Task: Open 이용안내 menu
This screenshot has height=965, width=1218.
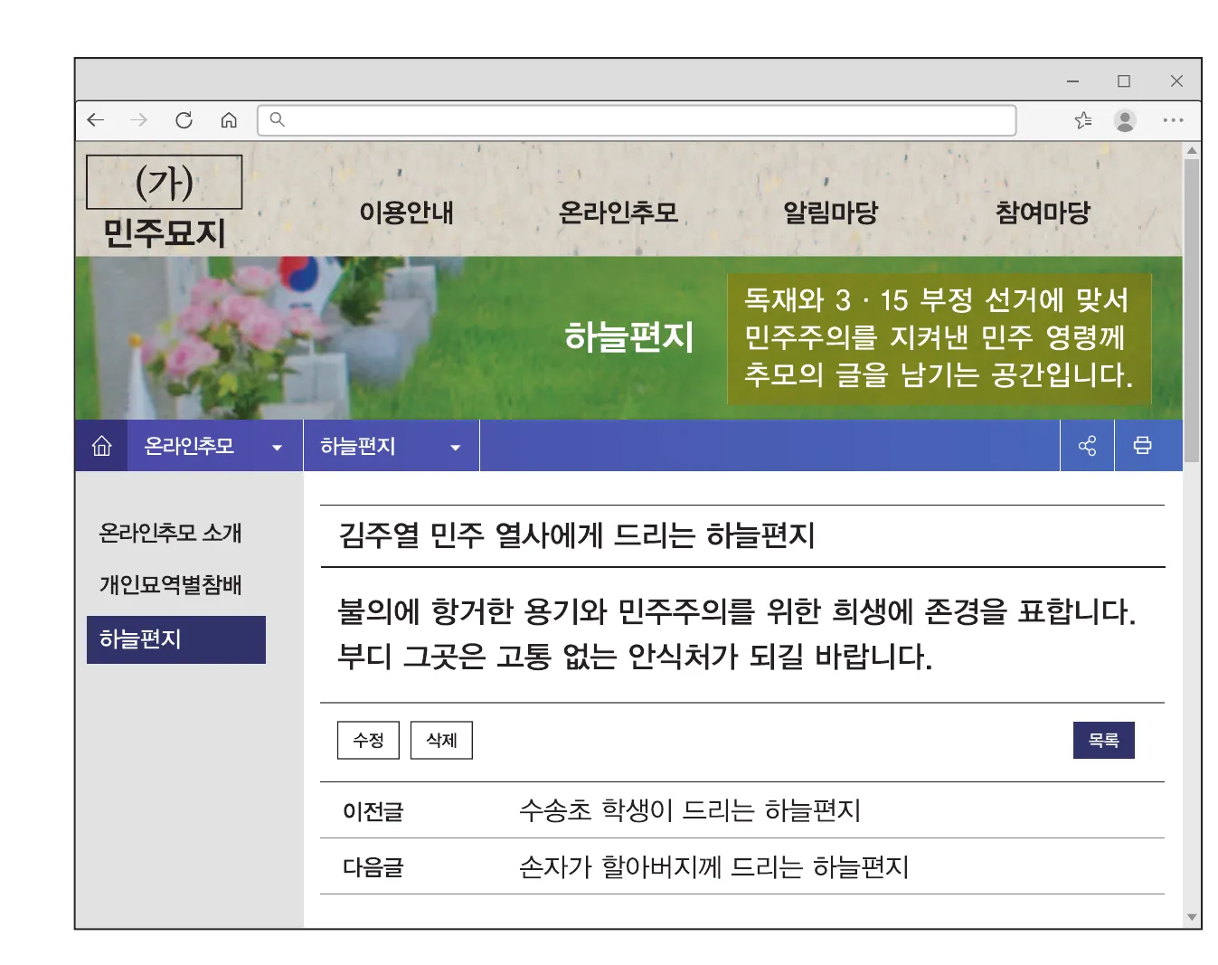Action: click(407, 213)
